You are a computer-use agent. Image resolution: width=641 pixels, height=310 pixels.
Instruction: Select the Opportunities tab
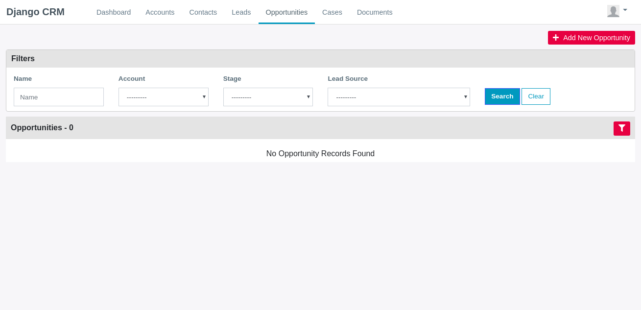(286, 12)
